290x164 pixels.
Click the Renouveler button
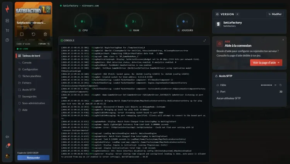click(33, 158)
